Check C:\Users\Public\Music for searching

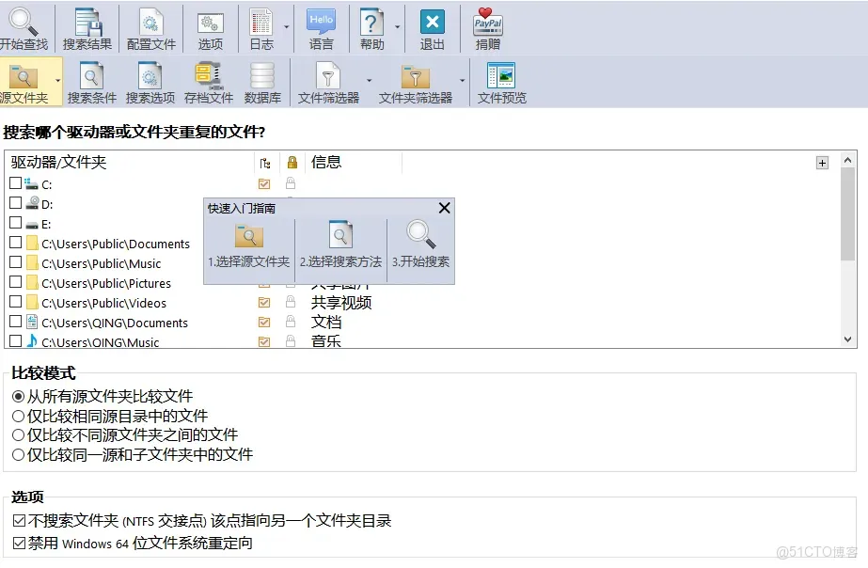(x=16, y=263)
